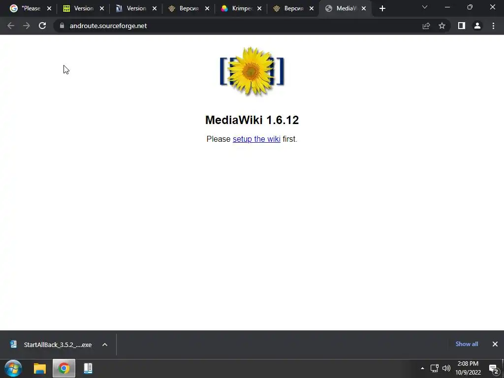Screen dimensions: 504x378
Task: Close the Krimpec tab
Action: pyautogui.click(x=259, y=9)
